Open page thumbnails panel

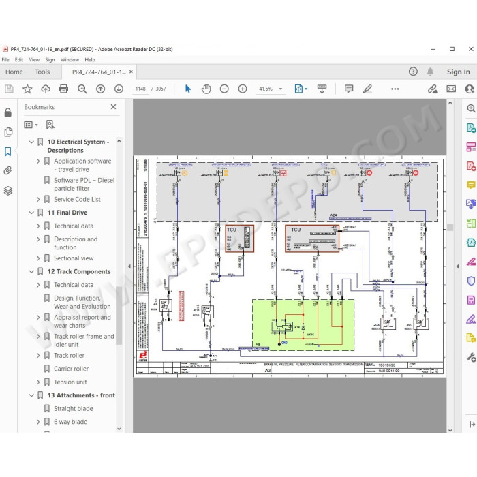(8, 132)
